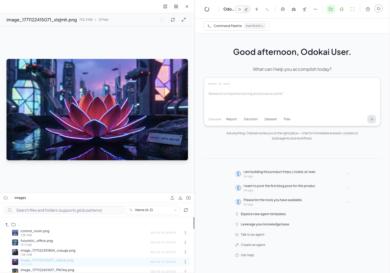390x273 pixels.
Task: Click the Search files and folders field
Action: (x=64, y=210)
